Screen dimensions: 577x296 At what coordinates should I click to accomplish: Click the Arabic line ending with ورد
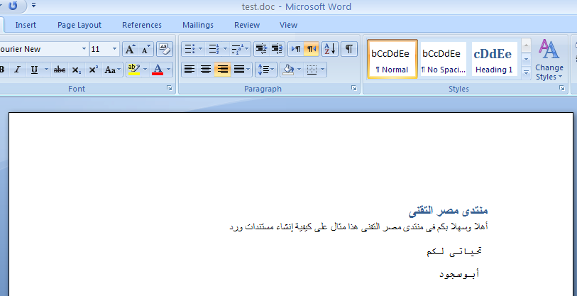[x=359, y=226]
